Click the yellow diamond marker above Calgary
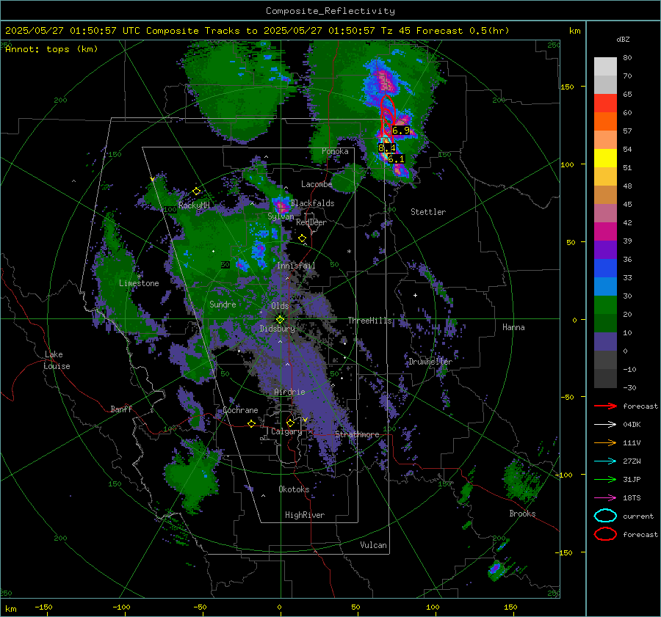The width and height of the screenshot is (661, 617). 290,423
